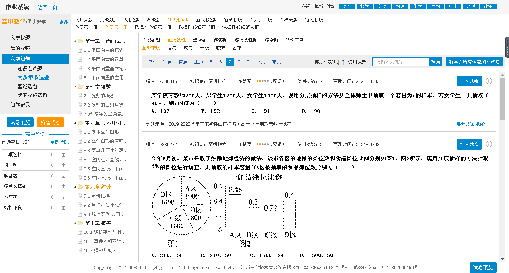The height and width of the screenshot is (273, 509).
Task: Collapse the 第七章 复数 chapter
Action: (x=76, y=86)
